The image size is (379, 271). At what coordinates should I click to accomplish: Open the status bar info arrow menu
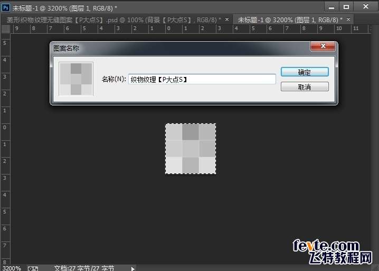tap(132, 268)
